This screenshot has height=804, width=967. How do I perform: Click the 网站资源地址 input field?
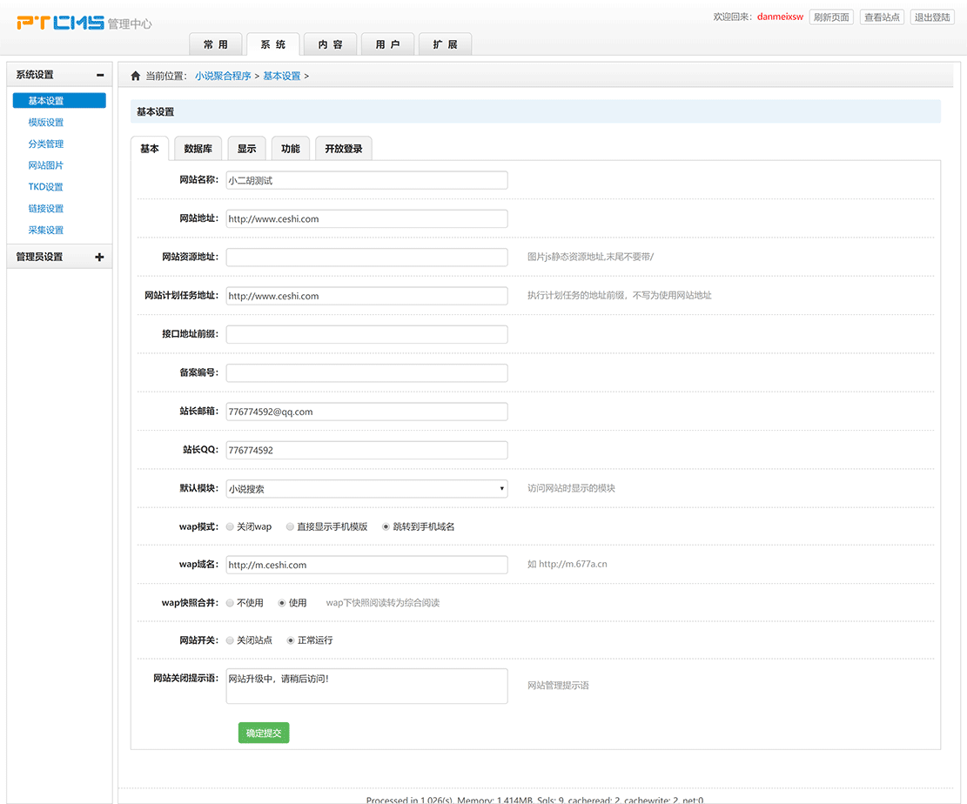pyautogui.click(x=366, y=258)
